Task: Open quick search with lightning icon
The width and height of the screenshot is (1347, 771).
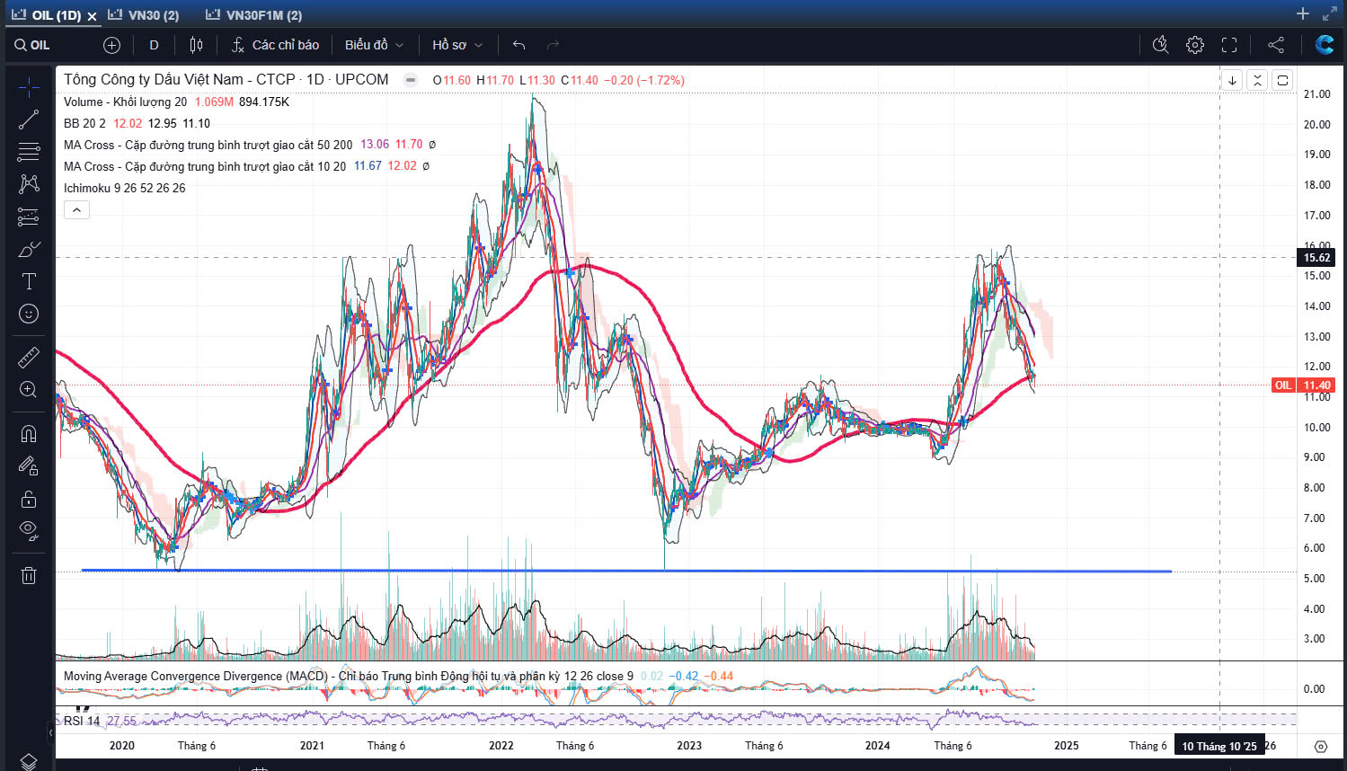Action: click(x=1160, y=45)
